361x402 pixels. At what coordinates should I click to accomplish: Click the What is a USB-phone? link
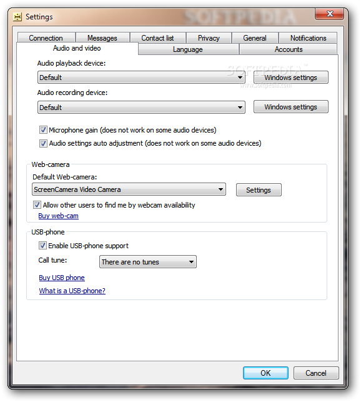point(72,291)
